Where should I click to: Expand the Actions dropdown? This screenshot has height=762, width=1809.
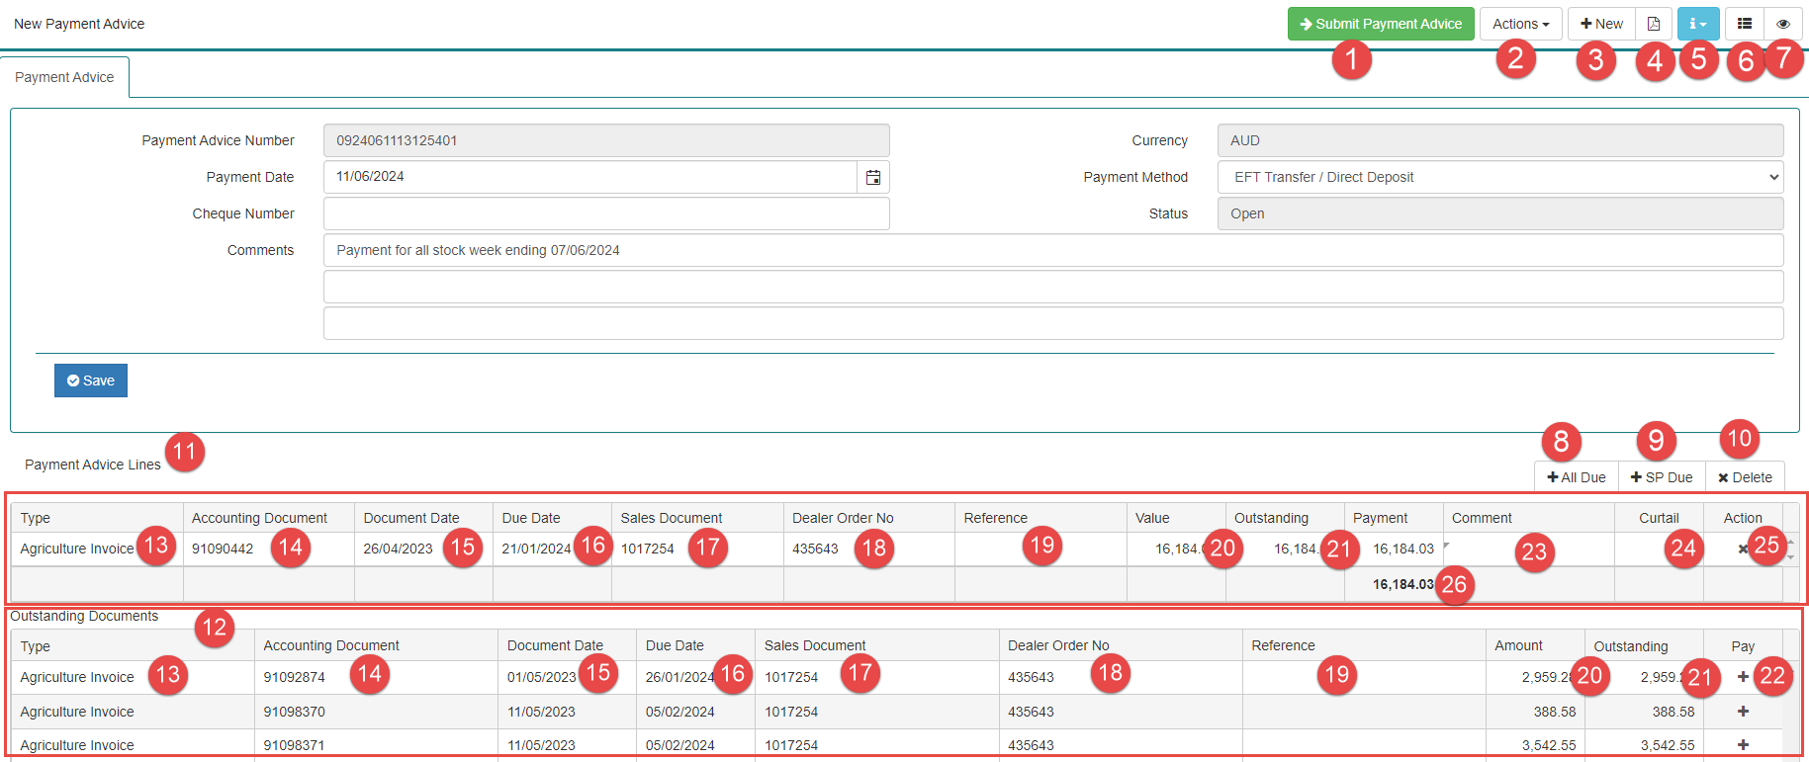click(x=1520, y=24)
